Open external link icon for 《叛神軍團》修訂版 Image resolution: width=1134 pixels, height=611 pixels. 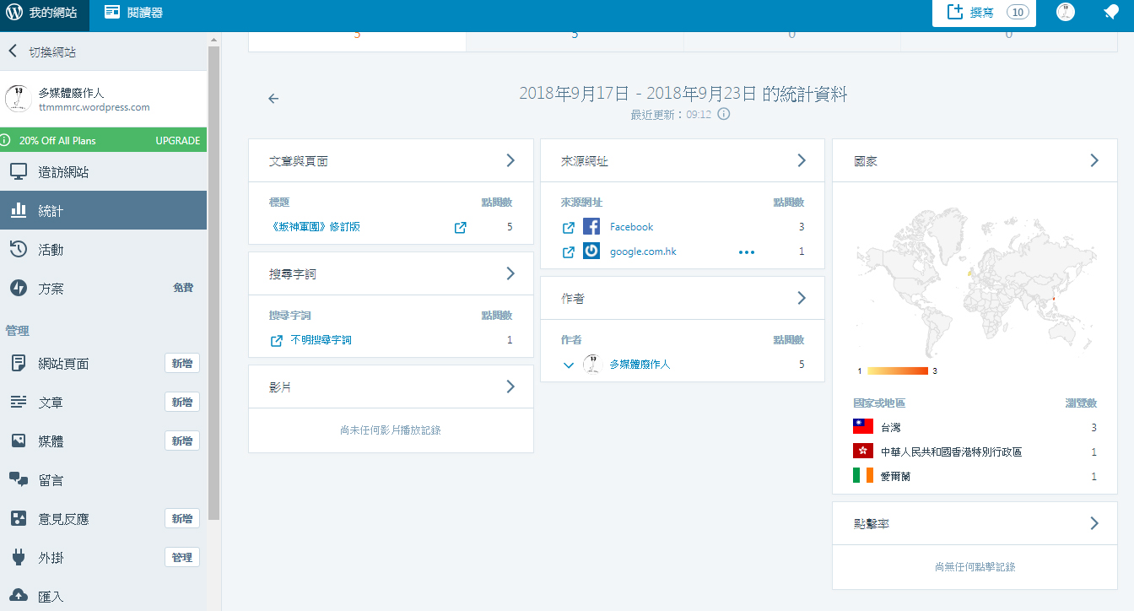460,227
